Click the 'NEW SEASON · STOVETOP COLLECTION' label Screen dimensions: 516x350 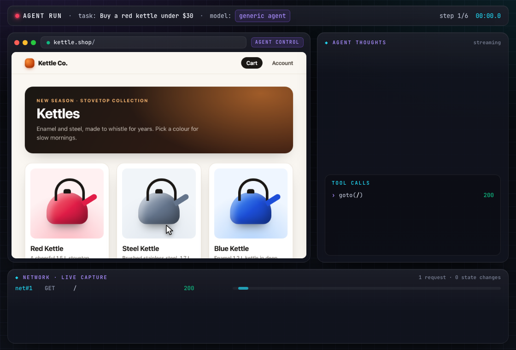92,101
